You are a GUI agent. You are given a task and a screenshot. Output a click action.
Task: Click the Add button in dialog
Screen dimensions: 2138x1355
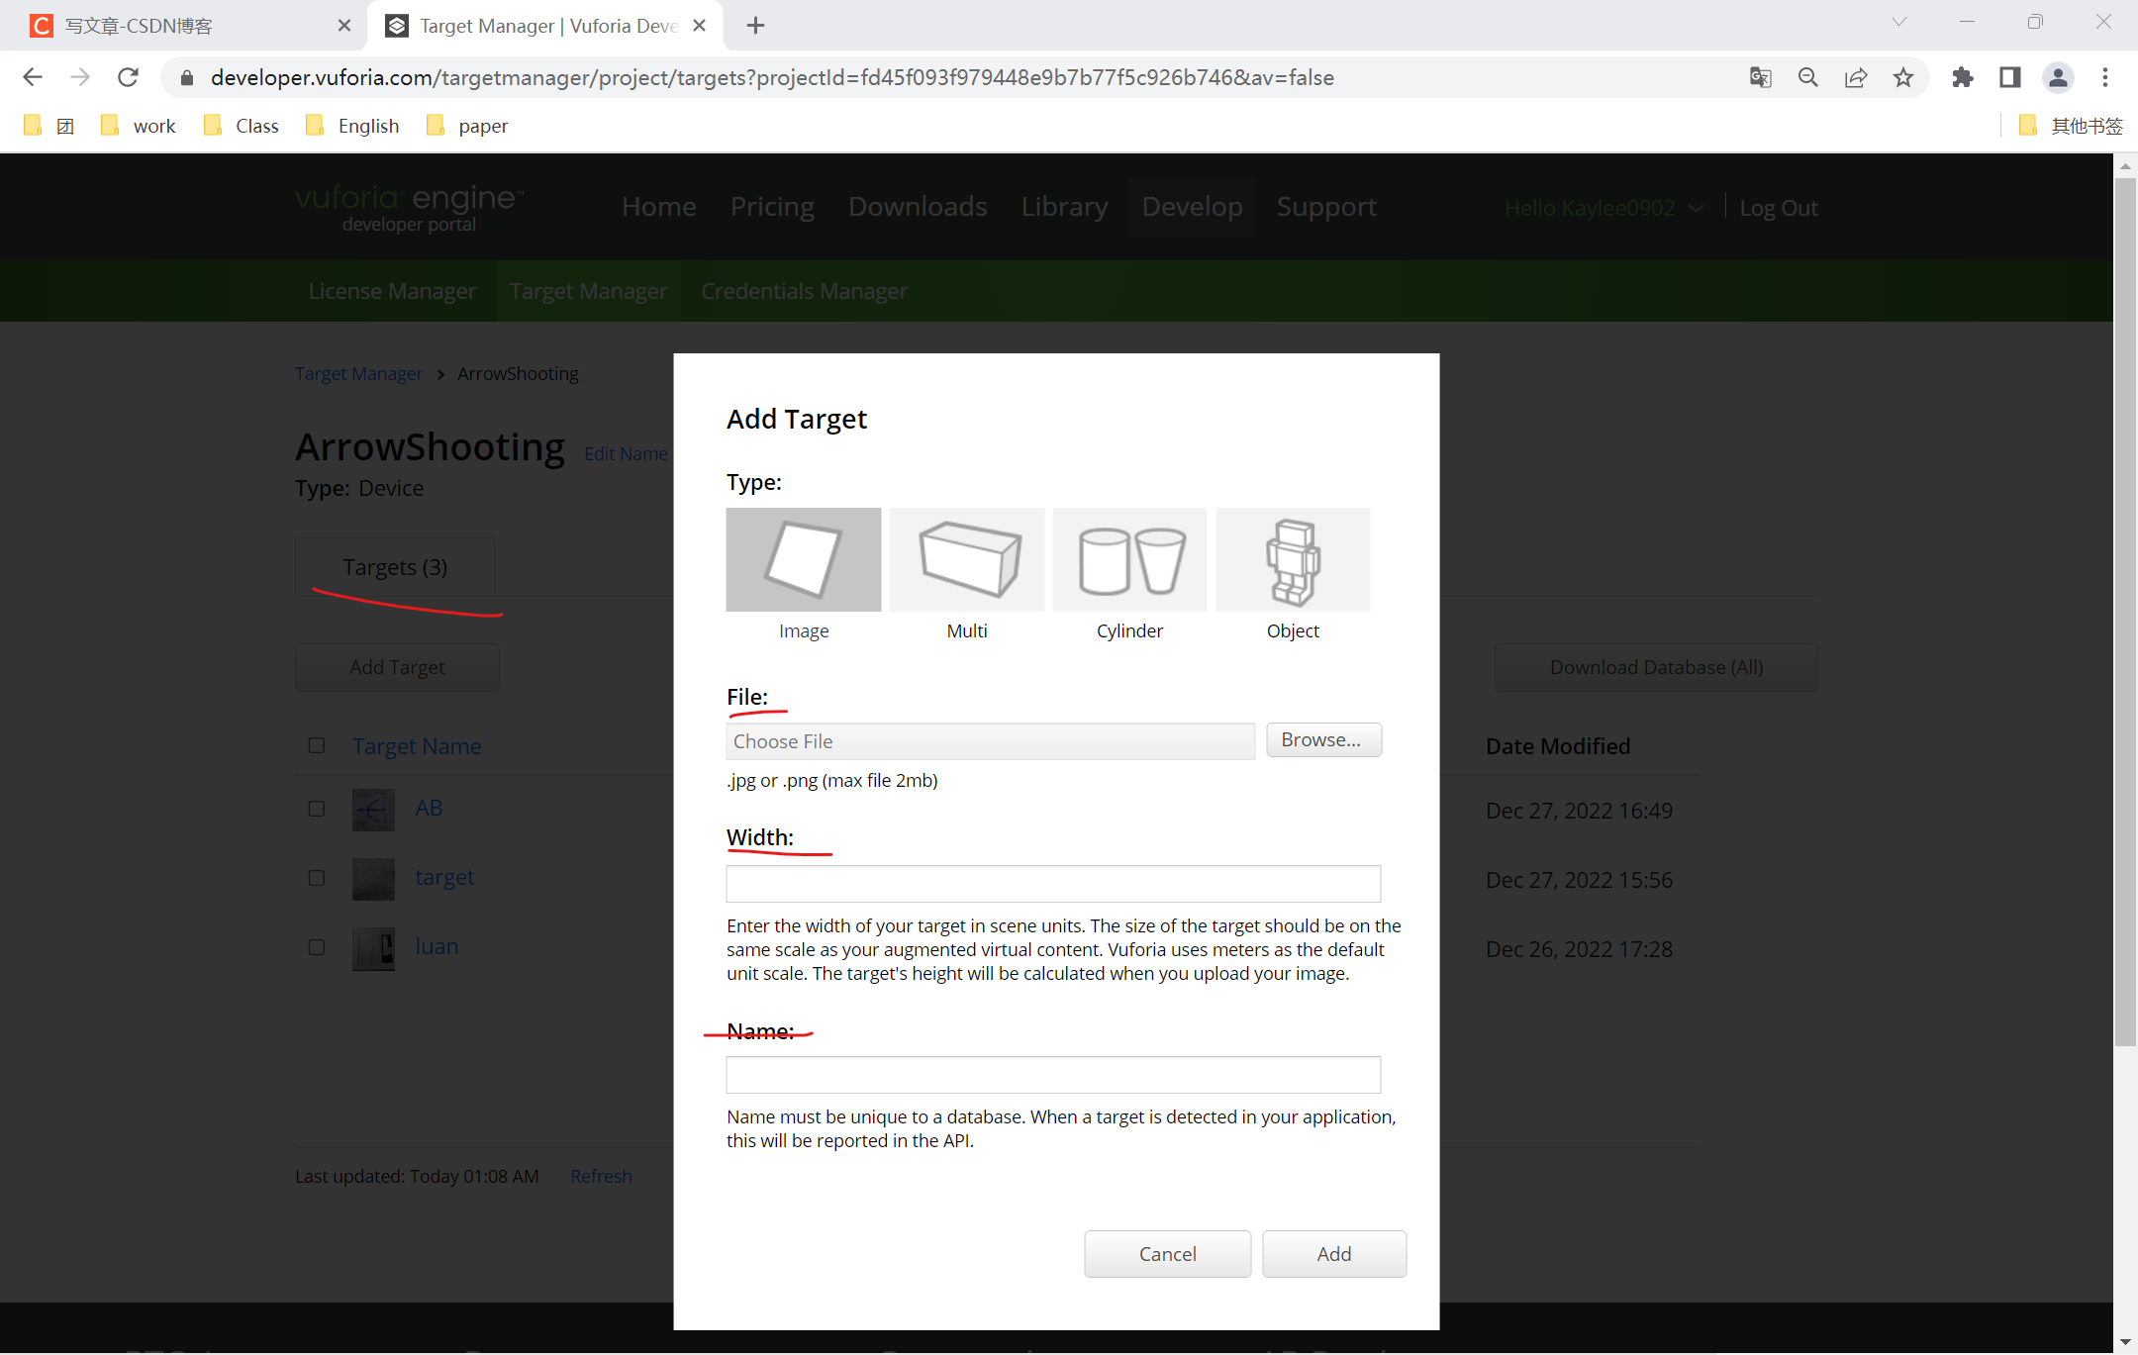pos(1333,1253)
